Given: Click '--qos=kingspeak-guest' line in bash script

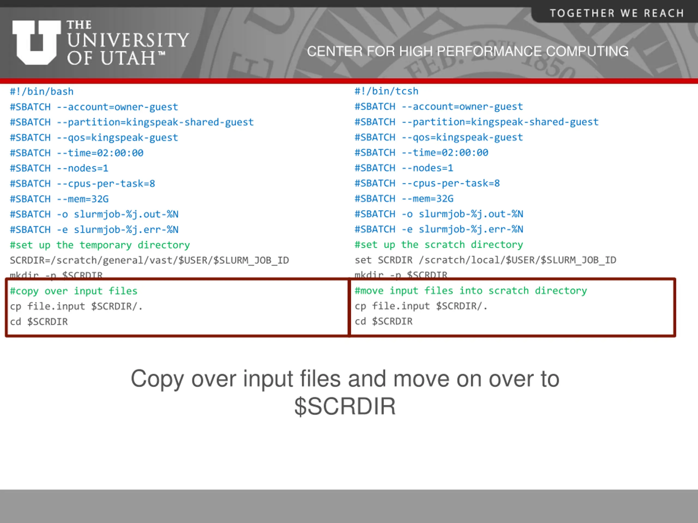Looking at the screenshot, I should [x=94, y=138].
